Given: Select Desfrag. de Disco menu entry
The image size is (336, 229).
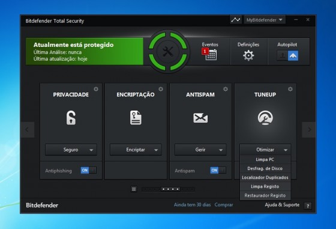Looking at the screenshot, I should point(265,168).
